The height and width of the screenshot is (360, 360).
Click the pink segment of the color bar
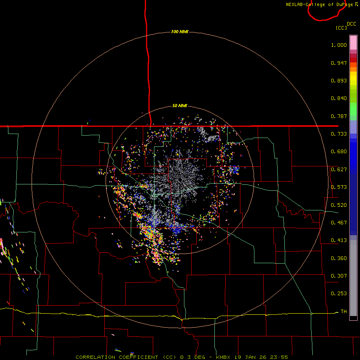click(353, 43)
